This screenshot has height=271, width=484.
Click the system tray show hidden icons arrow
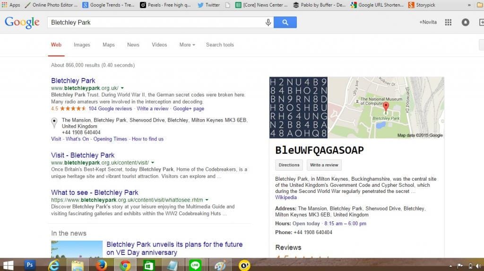(450, 266)
